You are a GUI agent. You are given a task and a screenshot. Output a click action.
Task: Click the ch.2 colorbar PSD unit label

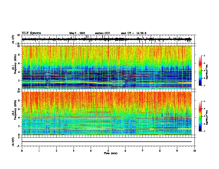point(207,117)
